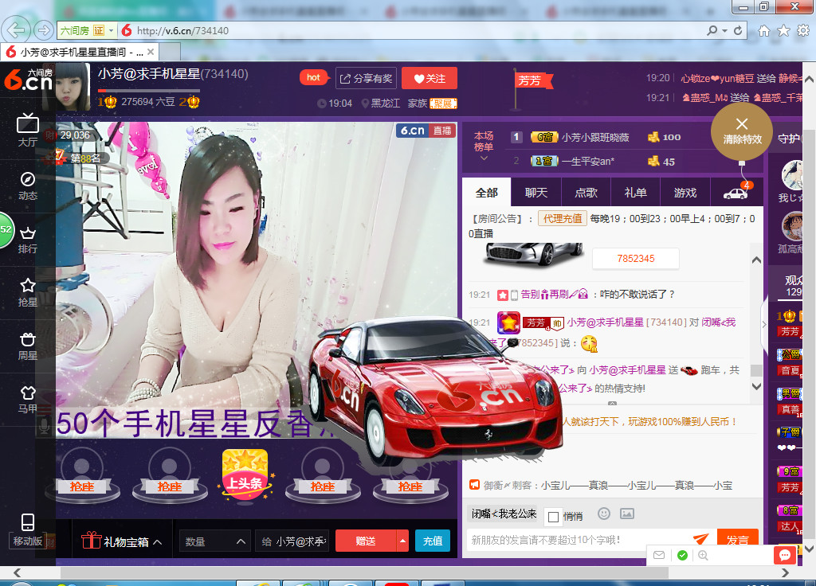This screenshot has height=586, width=816.
Task: Click the 分享有奖 share button
Action: point(367,79)
